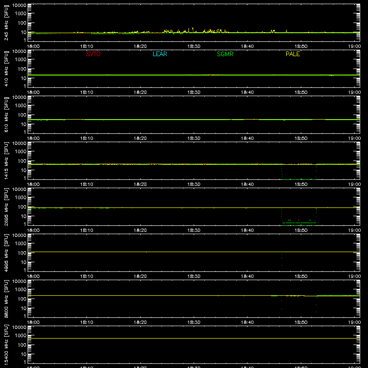Click the 1000 tick on the 4995 MHz axis
This screenshot has height=368, width=368.
pos(21,243)
